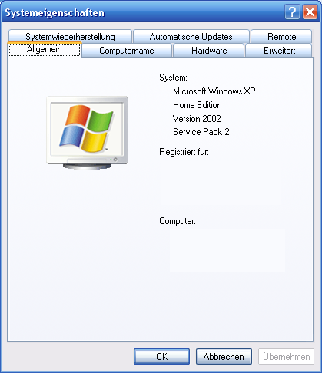Go to the Computername tab
The height and width of the screenshot is (373, 322).
tap(127, 51)
